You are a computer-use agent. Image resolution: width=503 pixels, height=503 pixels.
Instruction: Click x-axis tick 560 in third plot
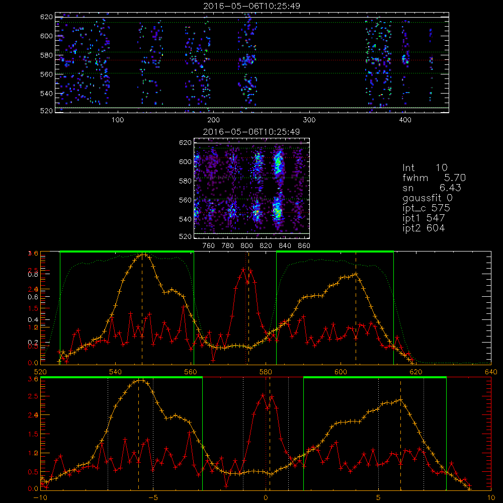[190, 372]
